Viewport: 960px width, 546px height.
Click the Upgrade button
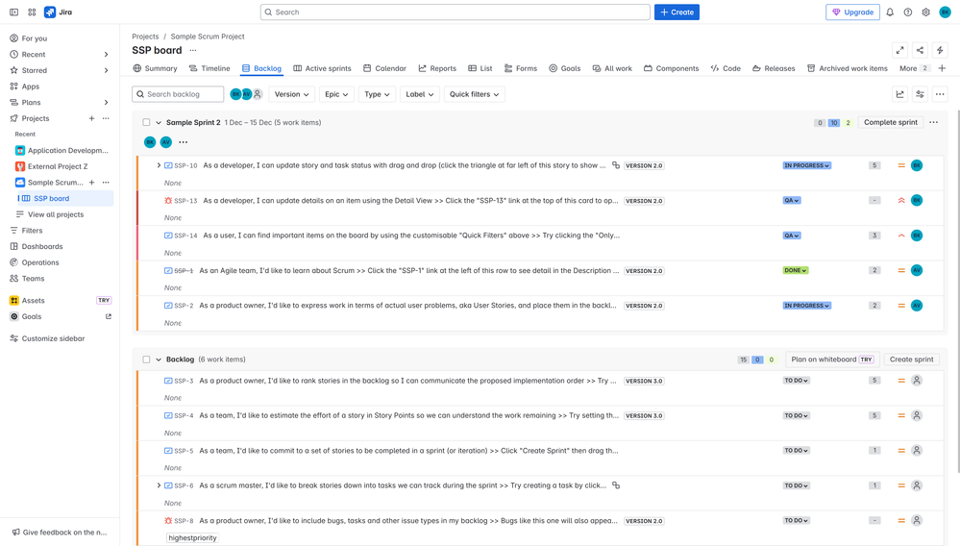click(852, 12)
